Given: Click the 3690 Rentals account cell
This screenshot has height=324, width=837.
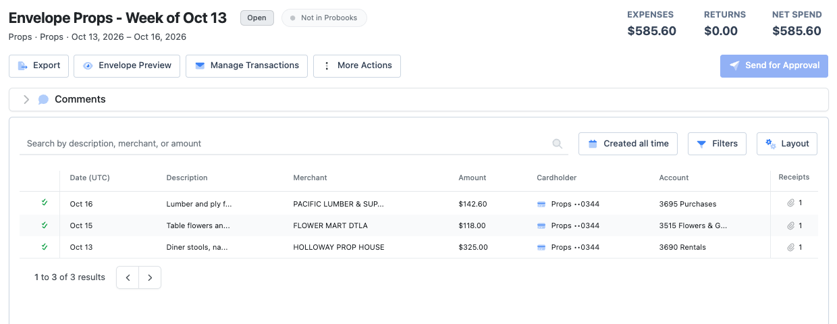Looking at the screenshot, I should (x=682, y=247).
